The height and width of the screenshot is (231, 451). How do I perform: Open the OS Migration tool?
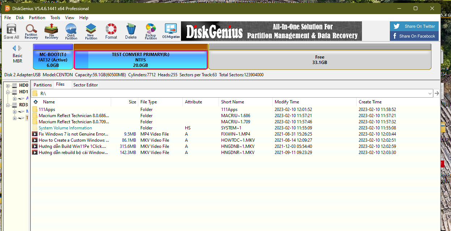tap(171, 31)
